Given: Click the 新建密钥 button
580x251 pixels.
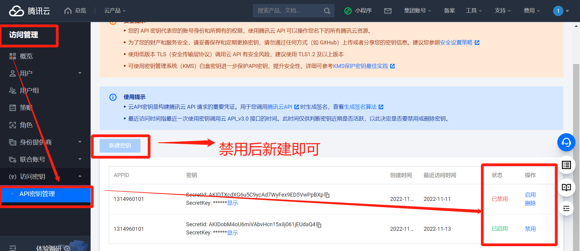Looking at the screenshot, I should coord(120,146).
